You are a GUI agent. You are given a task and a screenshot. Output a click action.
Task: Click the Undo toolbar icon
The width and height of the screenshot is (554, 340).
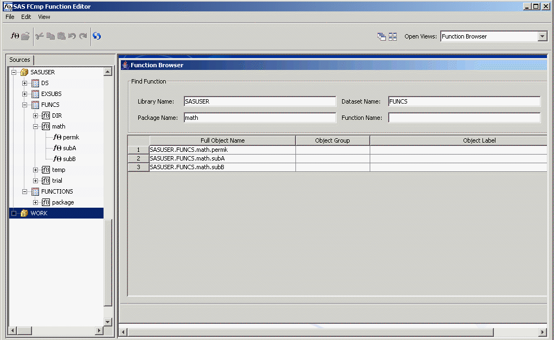coord(73,36)
